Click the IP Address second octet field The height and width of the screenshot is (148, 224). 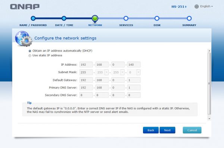(x=102, y=64)
